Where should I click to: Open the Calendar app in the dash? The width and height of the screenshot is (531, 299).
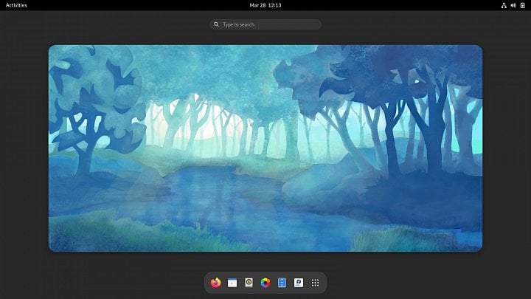(232, 282)
